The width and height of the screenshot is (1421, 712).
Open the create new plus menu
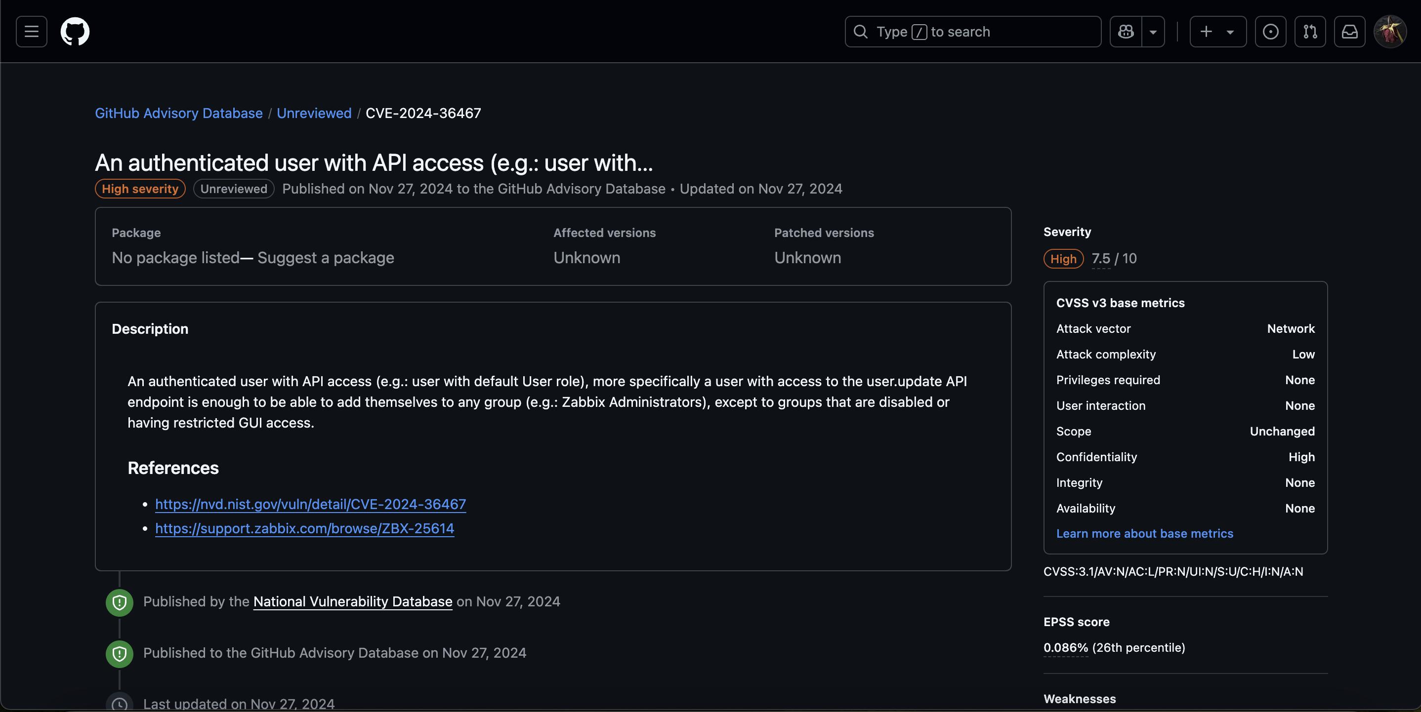point(1218,32)
